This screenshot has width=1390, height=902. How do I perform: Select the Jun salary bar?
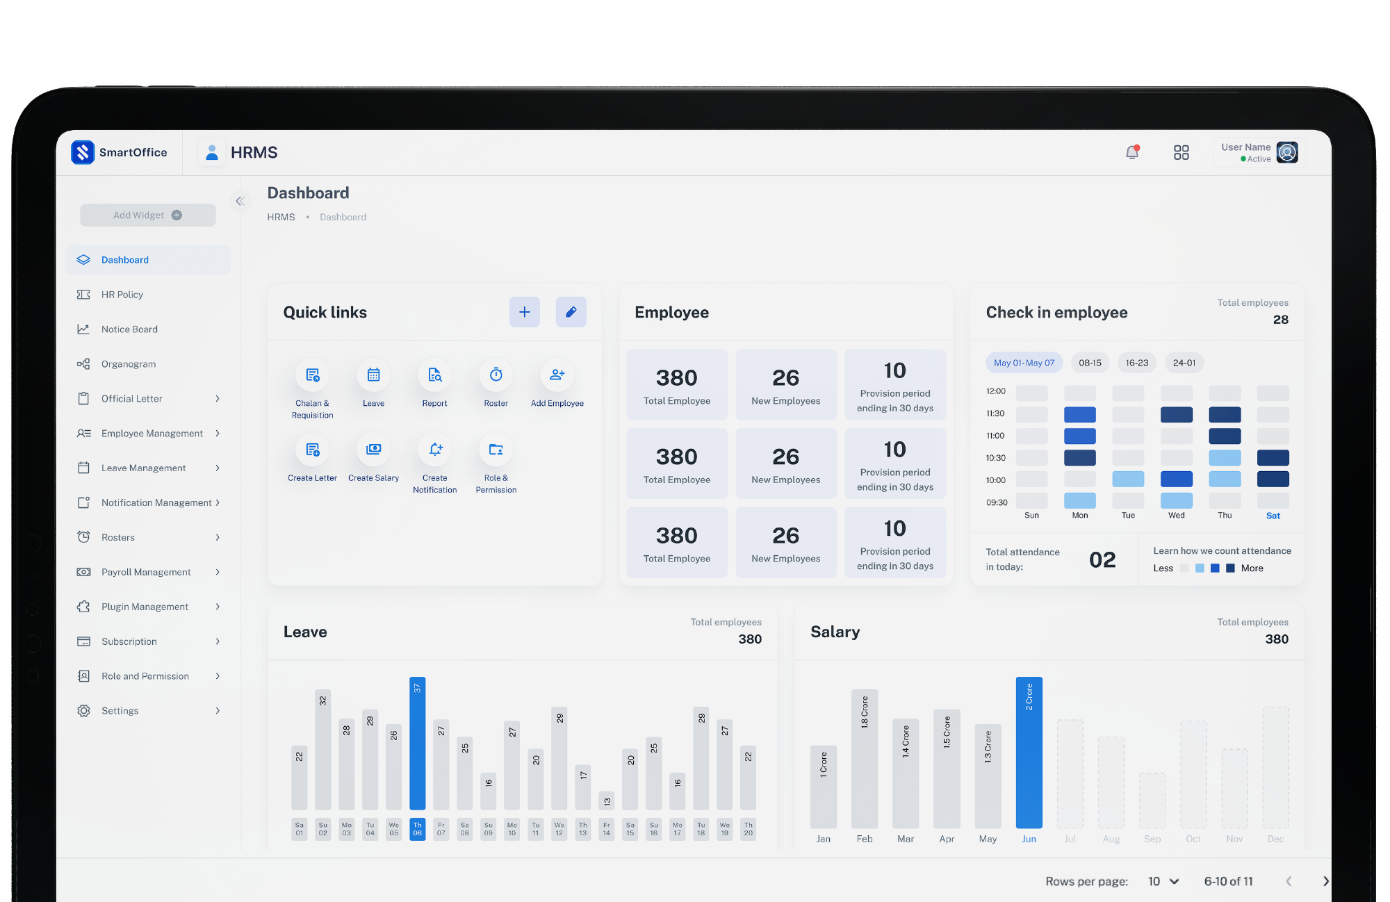click(x=1029, y=753)
